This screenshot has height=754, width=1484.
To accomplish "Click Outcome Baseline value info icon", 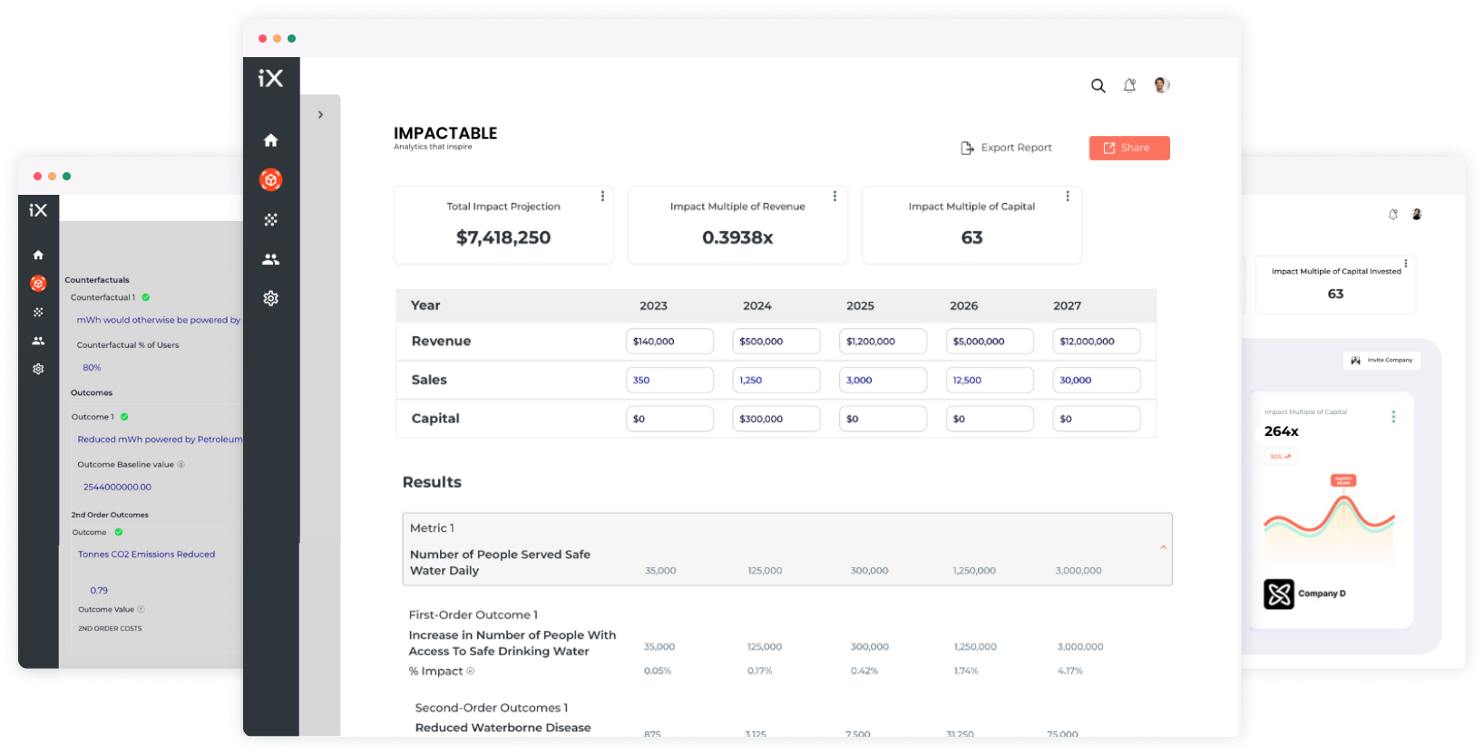I will 181,465.
